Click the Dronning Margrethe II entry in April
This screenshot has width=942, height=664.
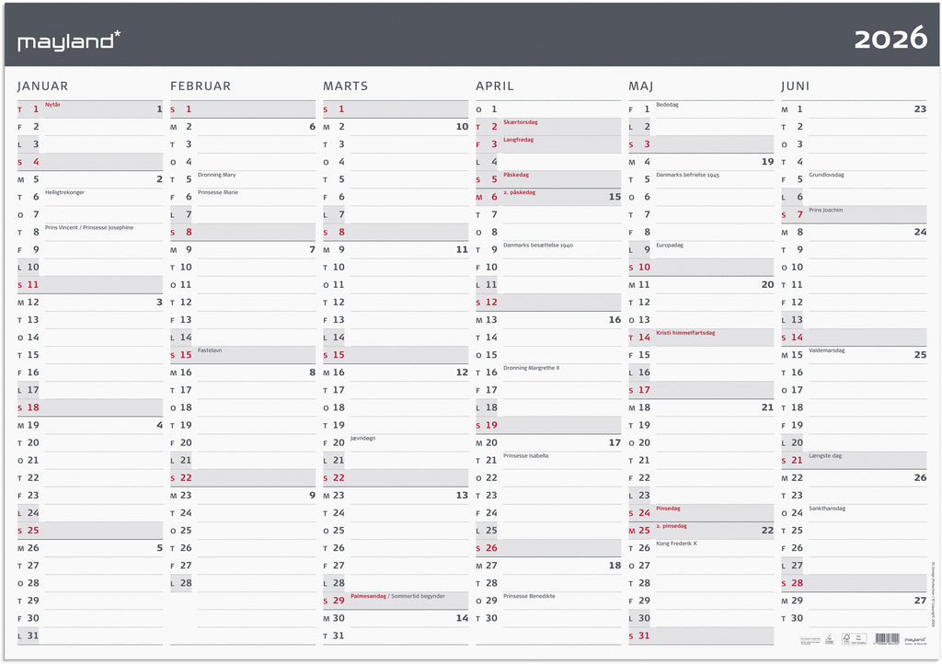tap(531, 368)
